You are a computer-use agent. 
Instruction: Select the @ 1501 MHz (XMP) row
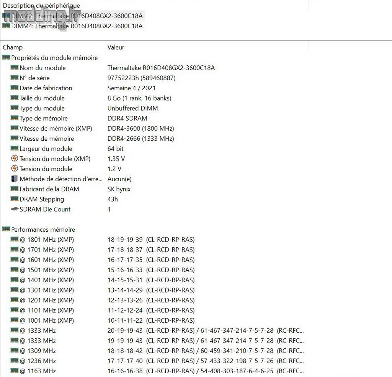47,270
